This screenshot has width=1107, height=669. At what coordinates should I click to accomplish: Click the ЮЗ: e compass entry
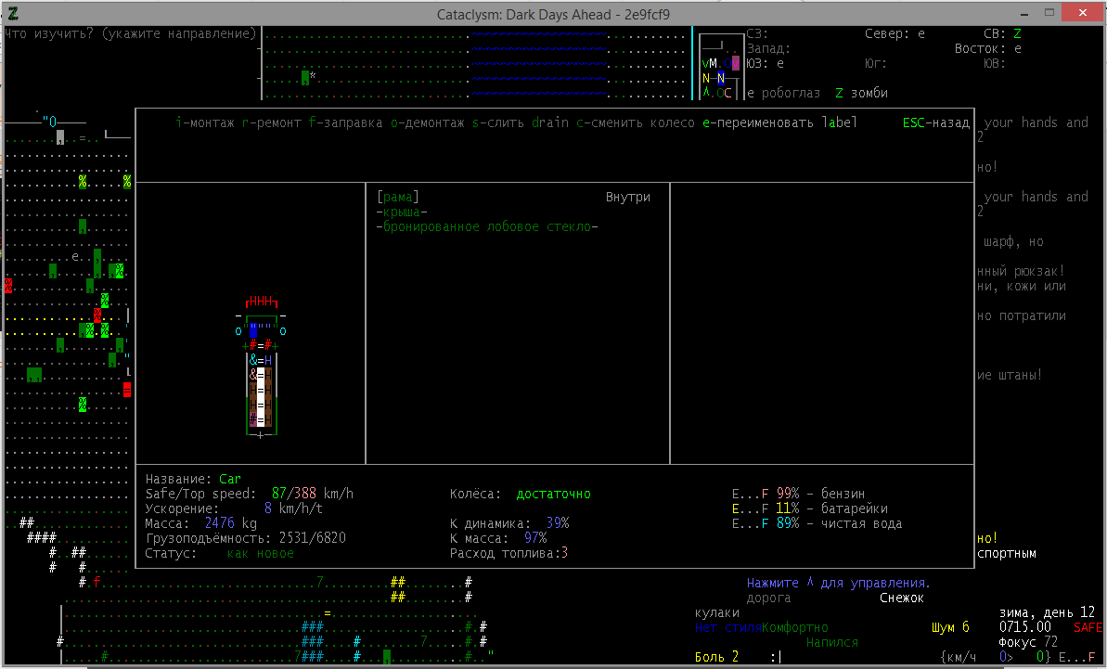(x=766, y=63)
